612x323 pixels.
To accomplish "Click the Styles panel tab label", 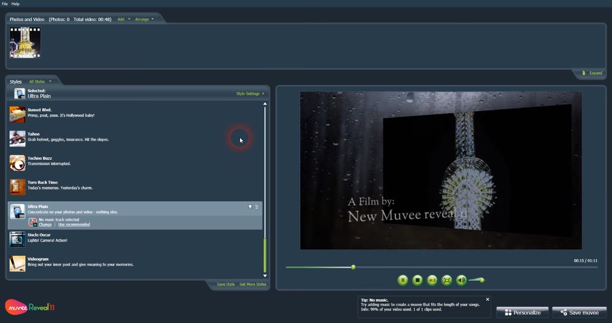I will 16,82.
